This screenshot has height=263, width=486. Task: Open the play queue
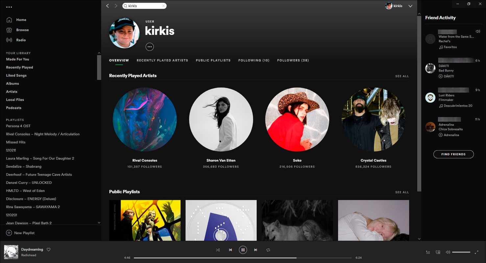coord(428,252)
